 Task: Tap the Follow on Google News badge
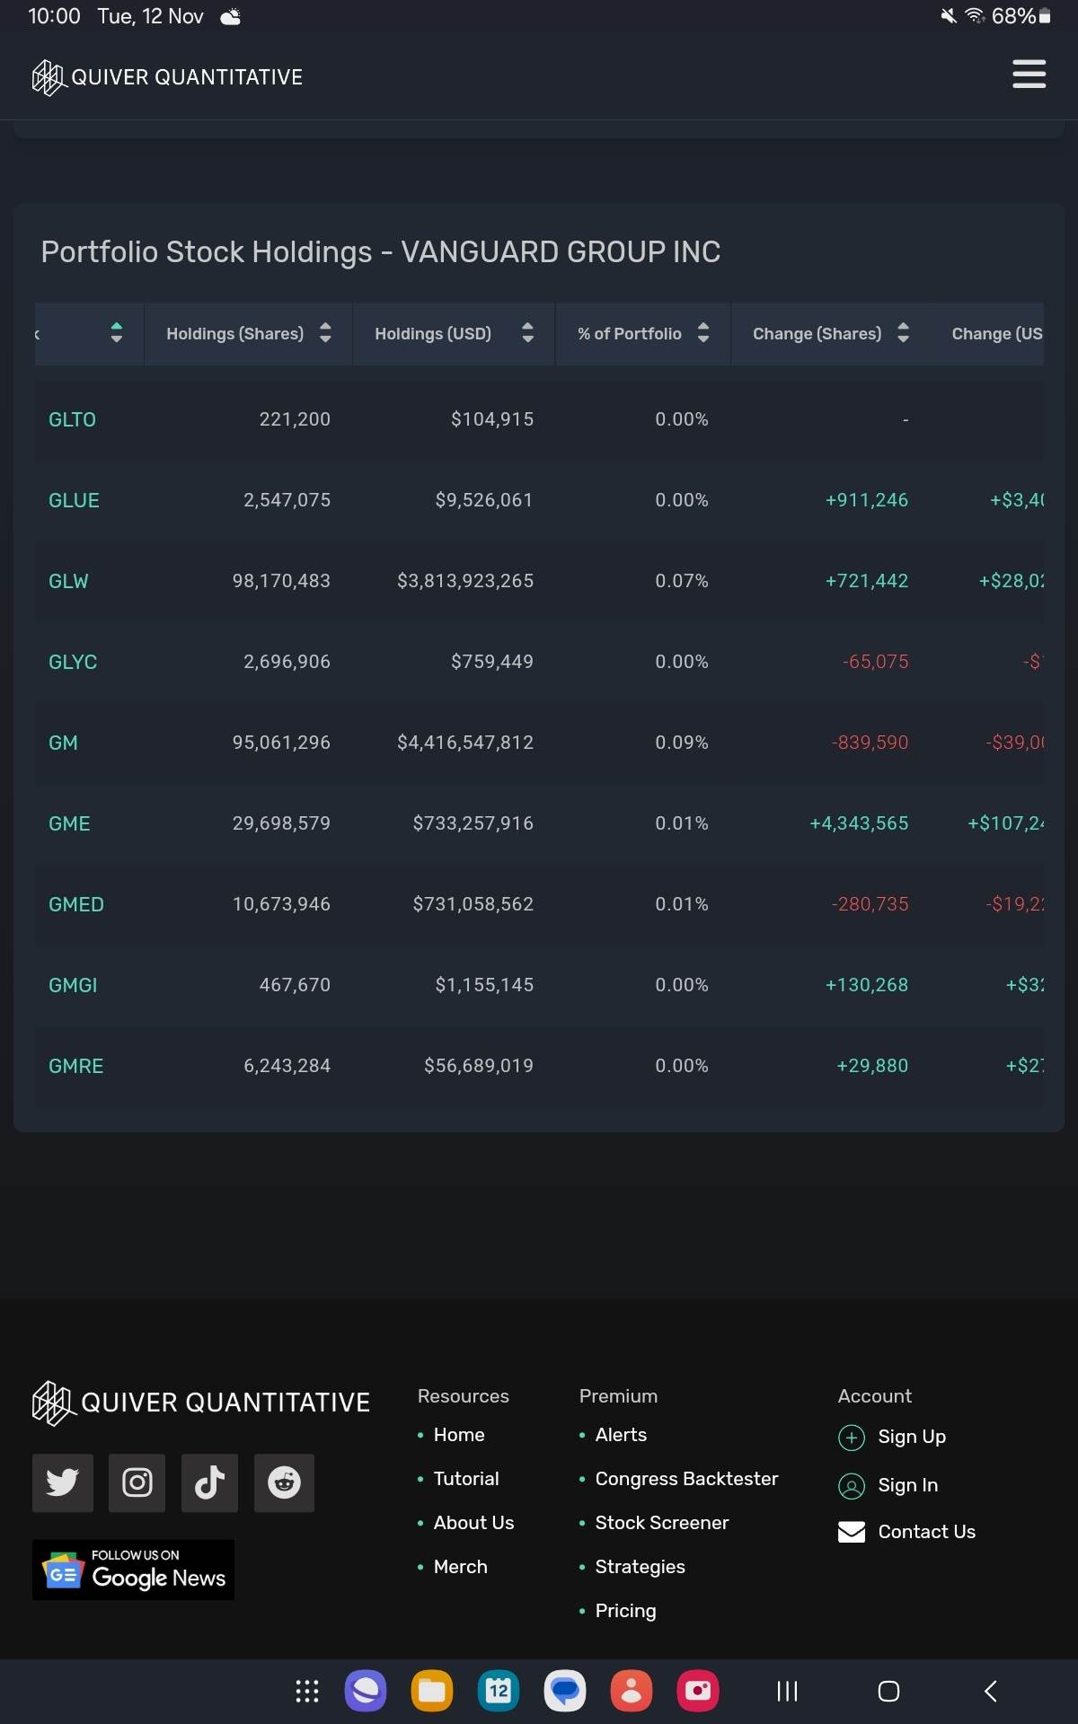click(133, 1570)
